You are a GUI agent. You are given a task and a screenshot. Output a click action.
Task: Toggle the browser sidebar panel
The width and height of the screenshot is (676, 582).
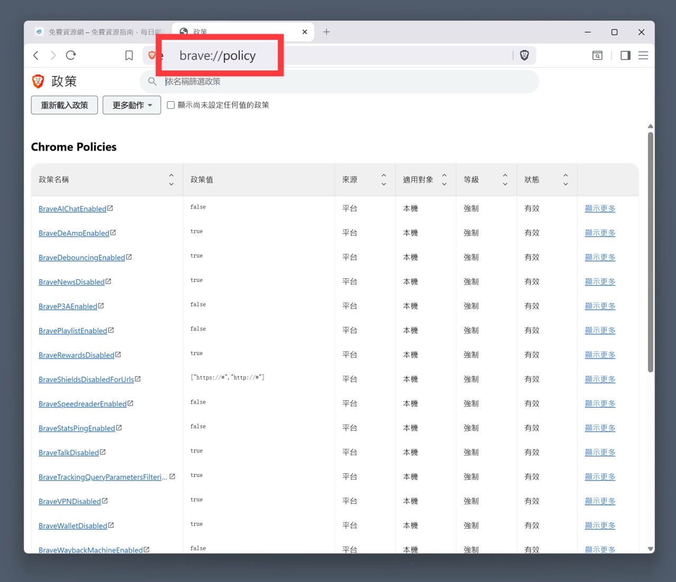(625, 55)
